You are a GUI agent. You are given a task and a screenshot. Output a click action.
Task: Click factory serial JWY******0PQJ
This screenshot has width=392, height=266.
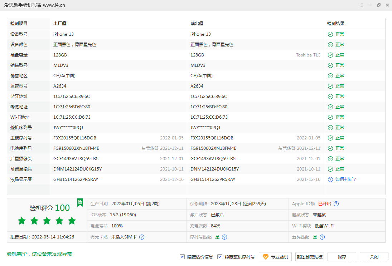pos(68,128)
